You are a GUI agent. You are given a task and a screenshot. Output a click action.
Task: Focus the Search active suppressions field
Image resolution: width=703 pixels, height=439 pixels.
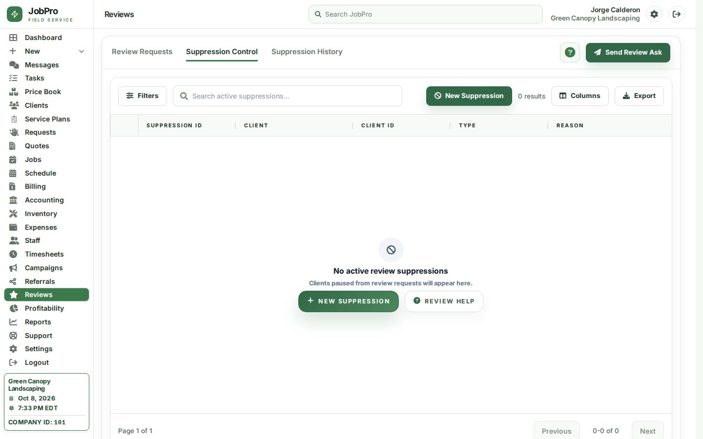coord(287,96)
